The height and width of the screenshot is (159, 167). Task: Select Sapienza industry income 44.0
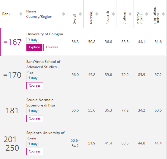(x=141, y=143)
